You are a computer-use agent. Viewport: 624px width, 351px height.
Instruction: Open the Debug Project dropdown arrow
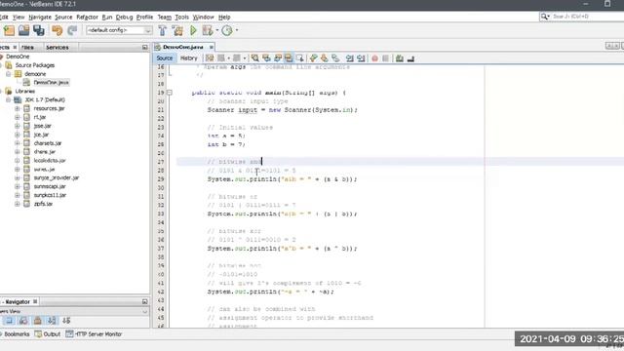(x=216, y=30)
